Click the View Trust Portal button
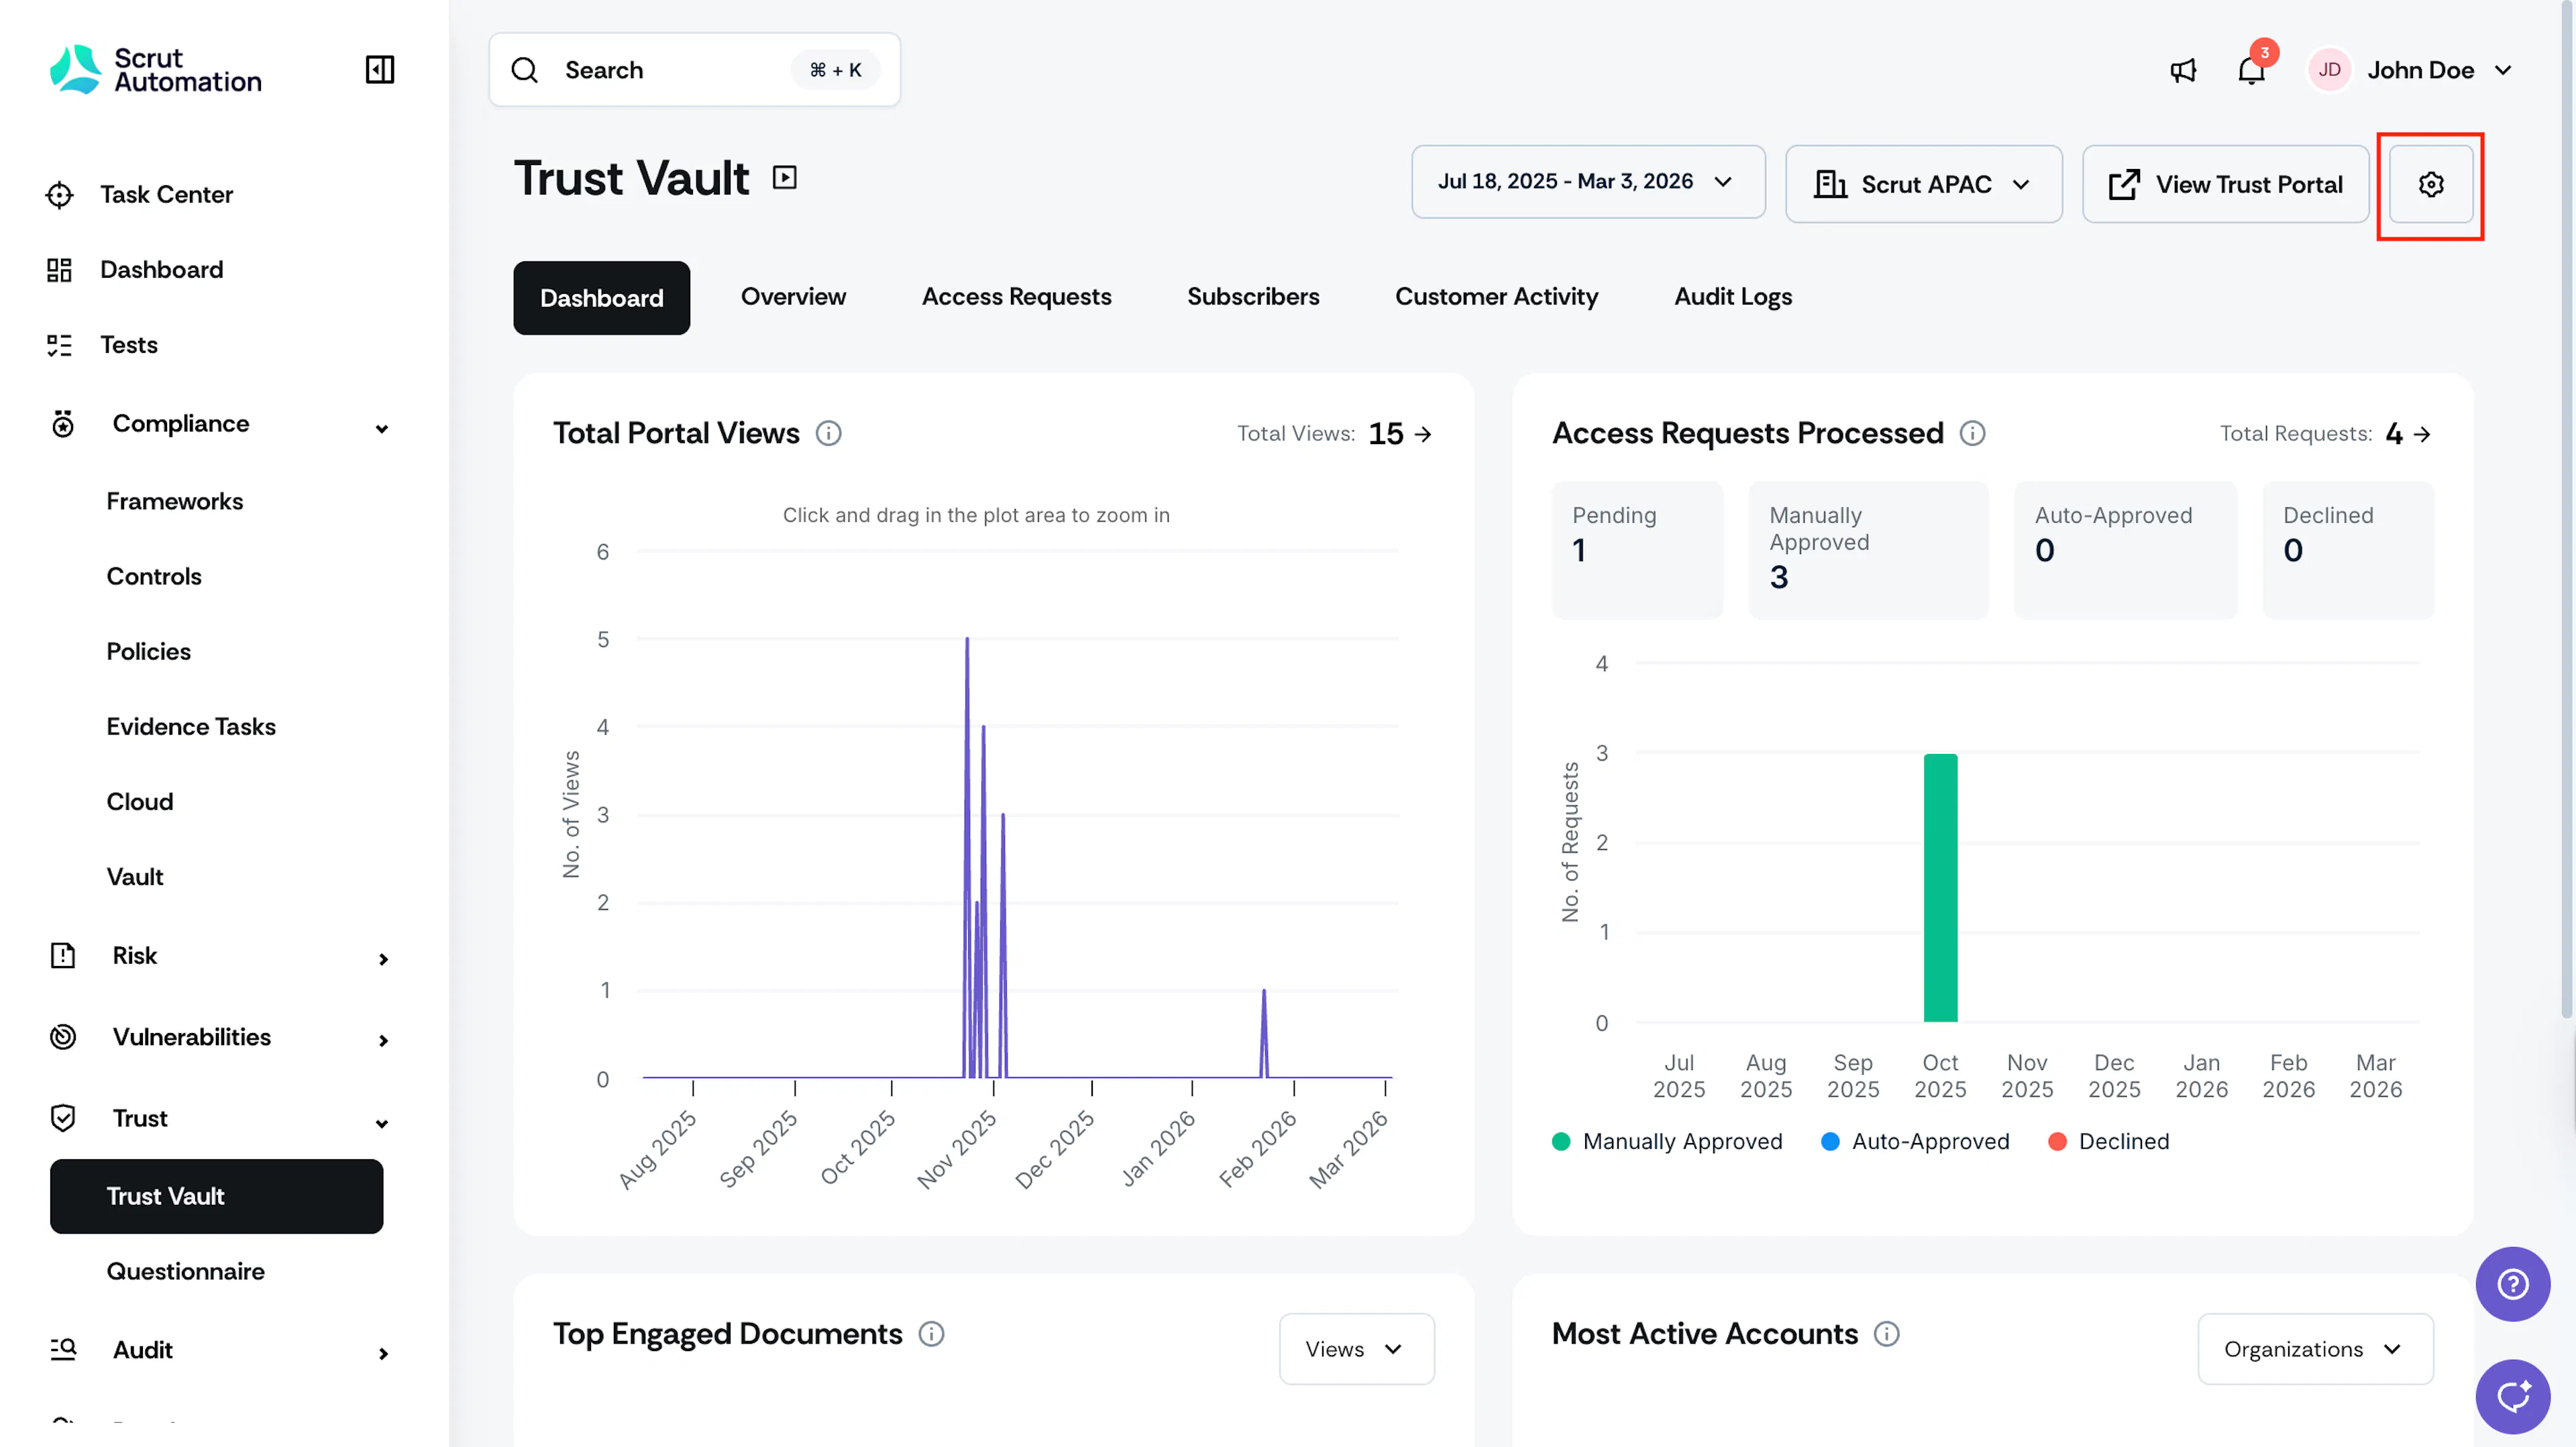 (2225, 184)
